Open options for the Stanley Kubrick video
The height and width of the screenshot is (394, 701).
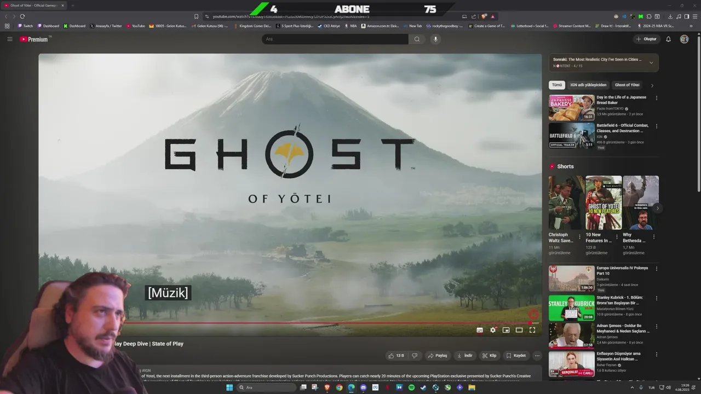(x=657, y=298)
